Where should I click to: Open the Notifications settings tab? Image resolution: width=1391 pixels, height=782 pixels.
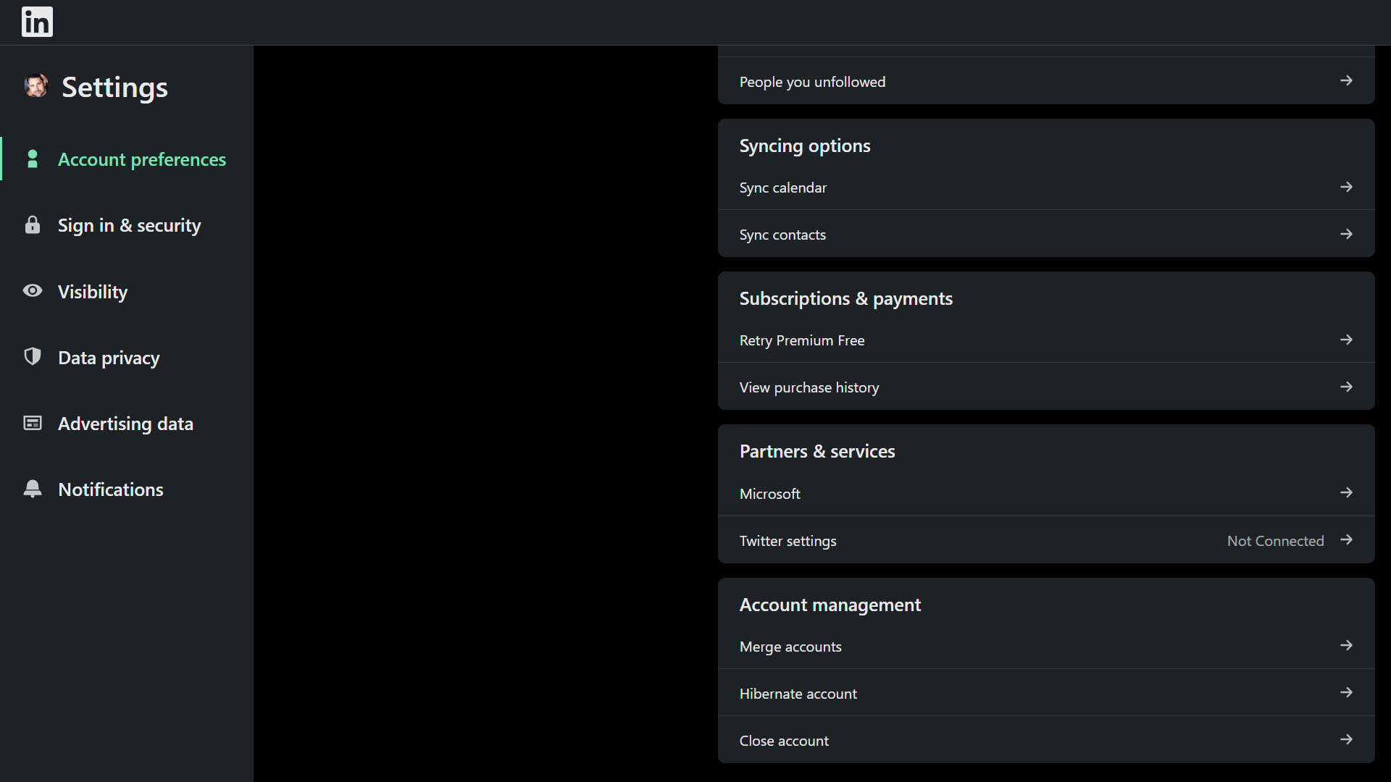[x=110, y=490]
